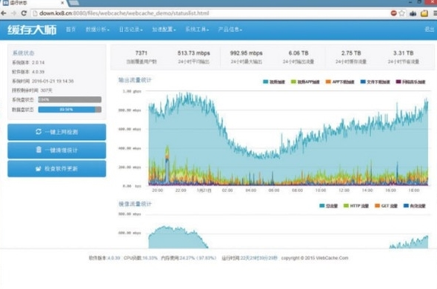Click the browser back arrow
This screenshot has height=289, width=437.
(x=4, y=13)
